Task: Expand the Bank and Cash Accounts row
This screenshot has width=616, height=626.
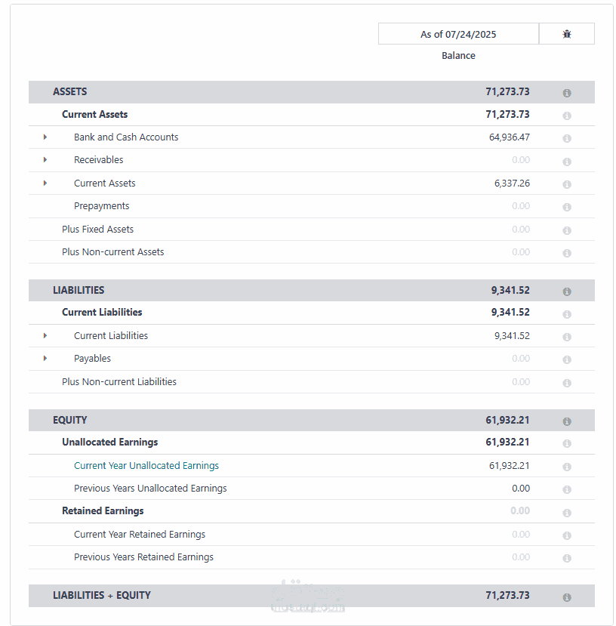Action: click(x=45, y=137)
